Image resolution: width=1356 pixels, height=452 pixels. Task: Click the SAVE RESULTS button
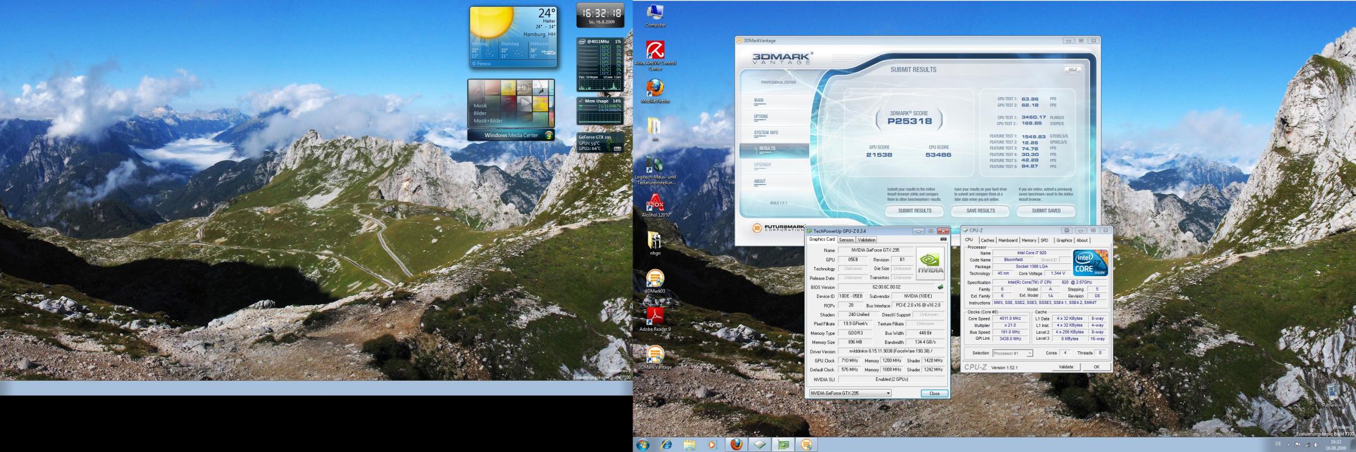(x=980, y=211)
